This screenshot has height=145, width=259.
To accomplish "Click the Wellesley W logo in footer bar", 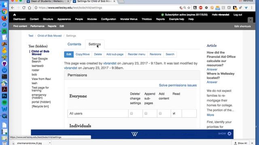I will click(134, 134).
